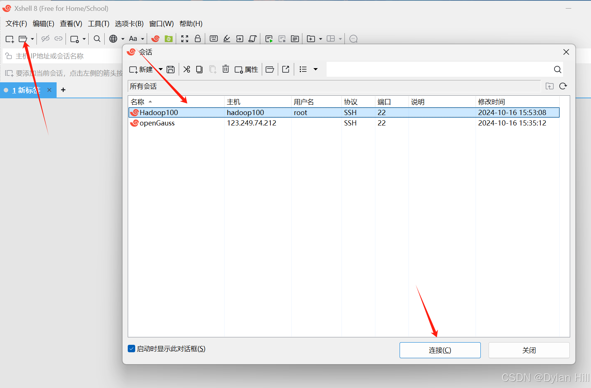Select the Hadoop100 session row
Screen dimensions: 591x388
click(344, 112)
